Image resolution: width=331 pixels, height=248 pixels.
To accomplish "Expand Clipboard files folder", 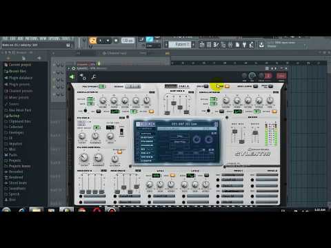I will point(18,121).
